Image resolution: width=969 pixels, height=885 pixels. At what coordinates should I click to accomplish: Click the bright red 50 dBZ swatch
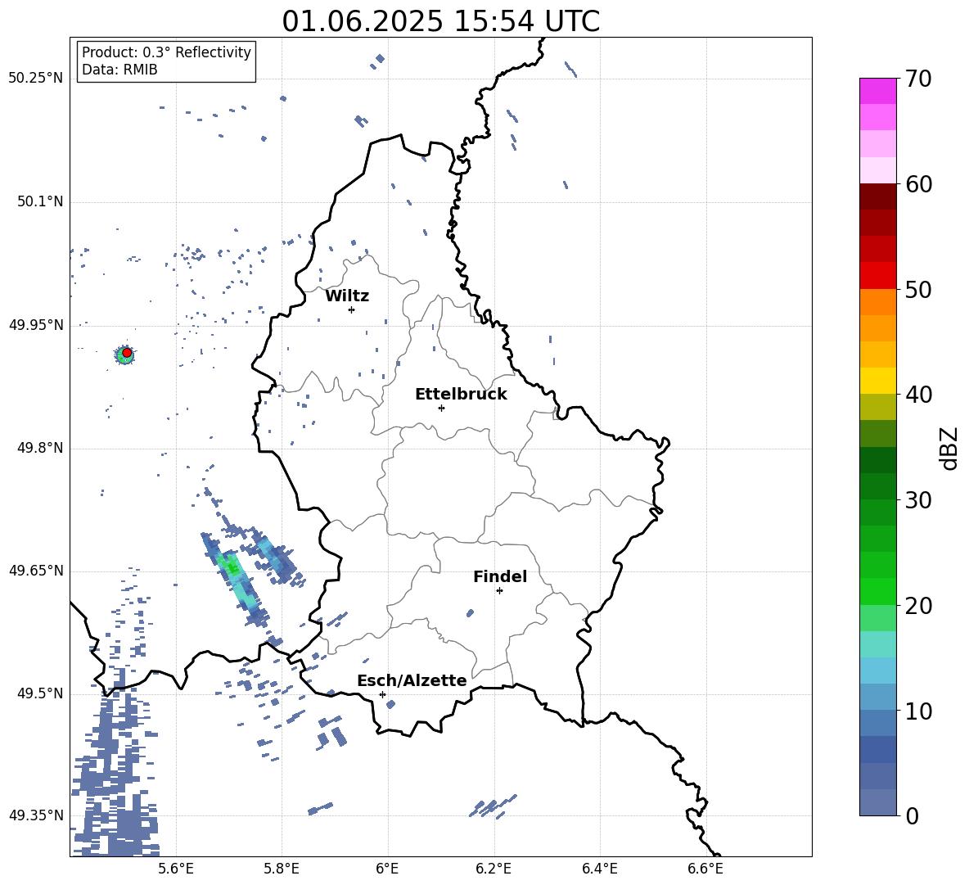pos(877,276)
